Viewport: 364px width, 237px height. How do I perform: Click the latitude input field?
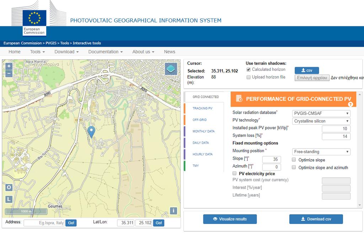pos(125,223)
